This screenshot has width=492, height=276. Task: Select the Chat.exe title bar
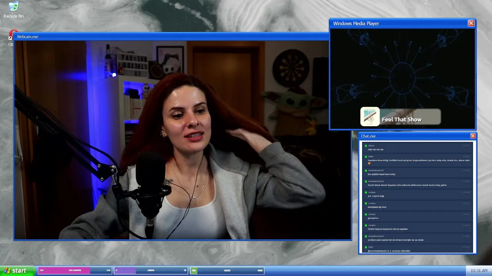tap(417, 136)
